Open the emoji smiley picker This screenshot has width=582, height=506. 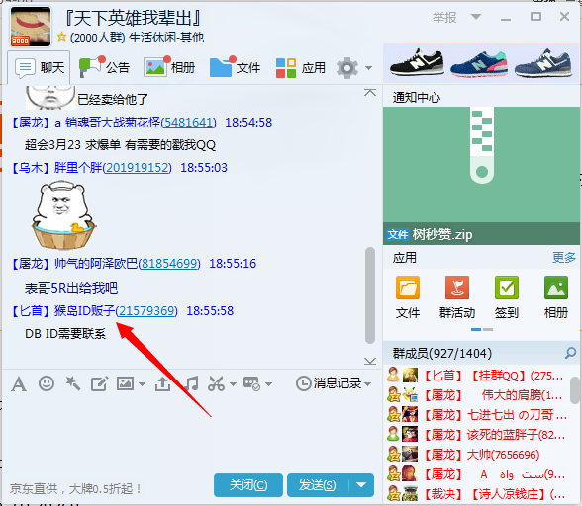tap(47, 383)
